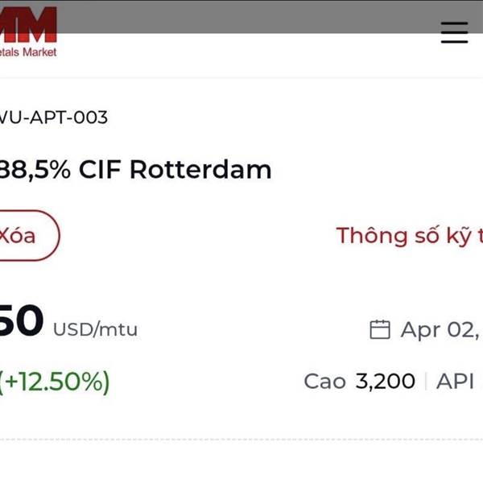The height and width of the screenshot is (483, 483).
Task: Click the USD/mtu unit label
Action: (95, 329)
